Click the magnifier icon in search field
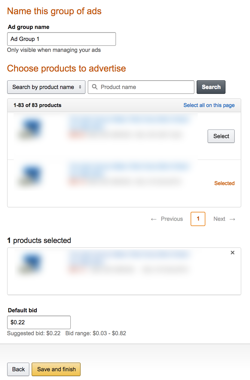The height and width of the screenshot is (380, 250). coord(95,87)
